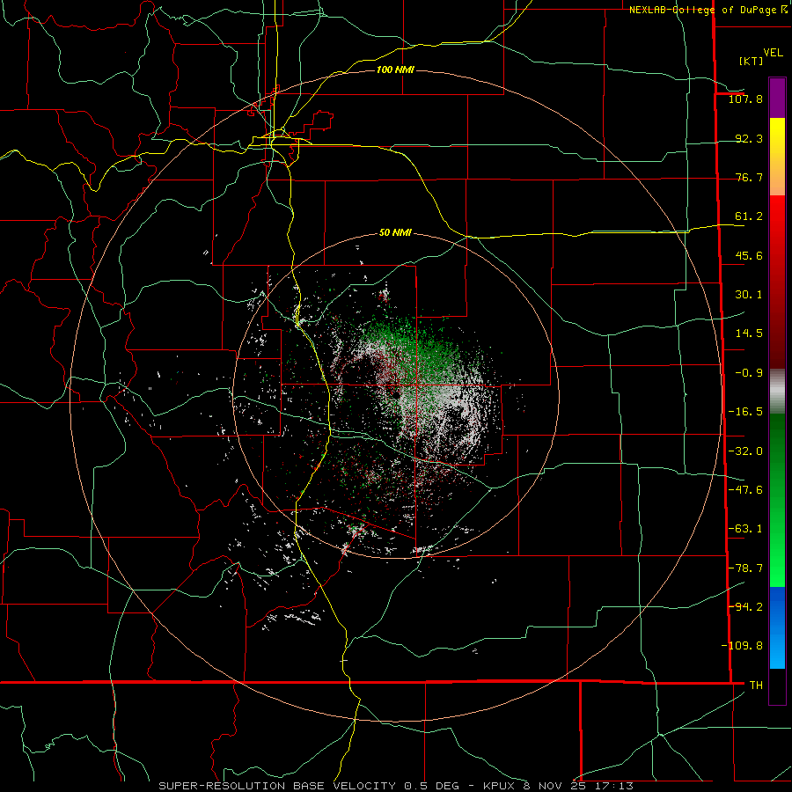
Task: Click the -47.6 legend value
Action: tap(745, 490)
